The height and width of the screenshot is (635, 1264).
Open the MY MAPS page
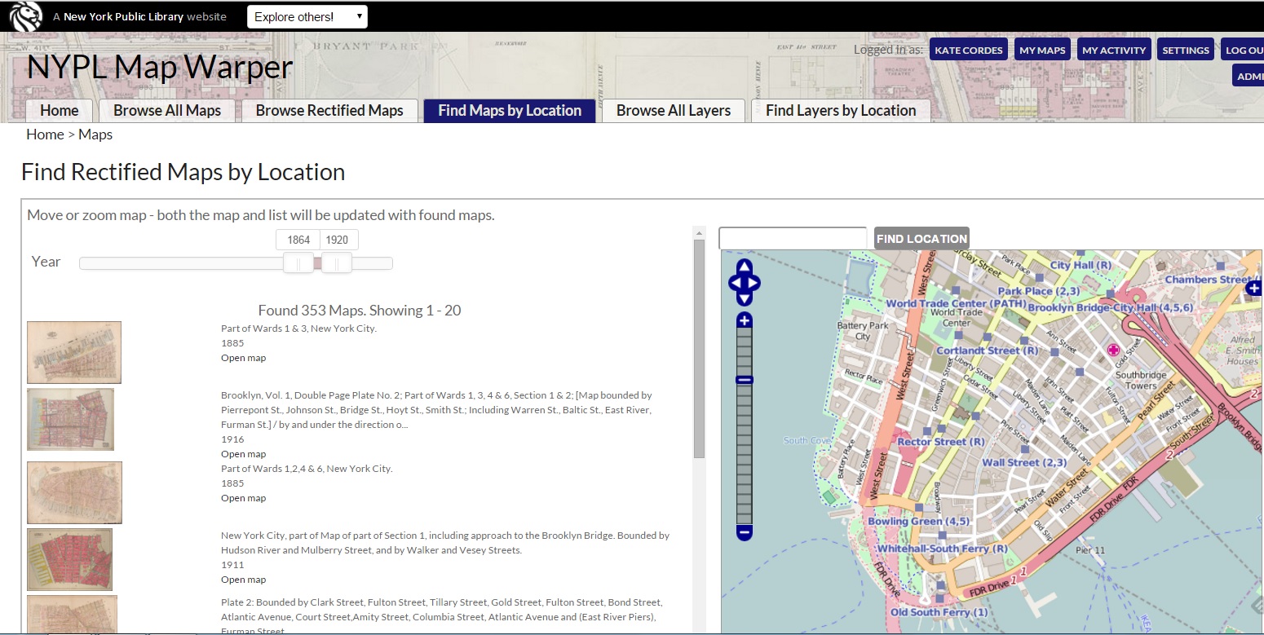point(1042,50)
